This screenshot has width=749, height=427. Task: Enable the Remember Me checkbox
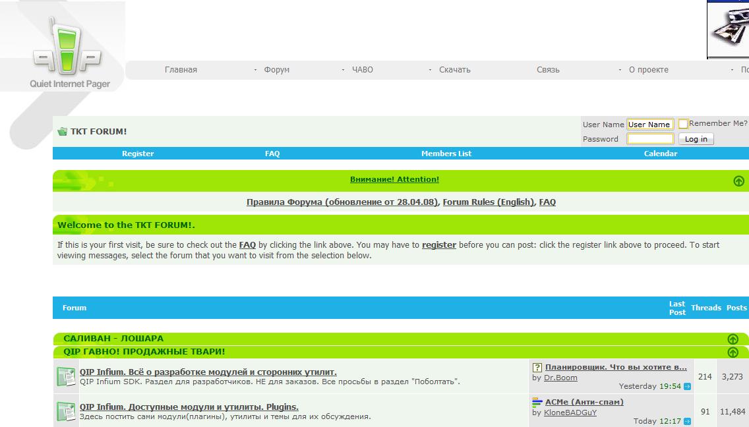[683, 124]
